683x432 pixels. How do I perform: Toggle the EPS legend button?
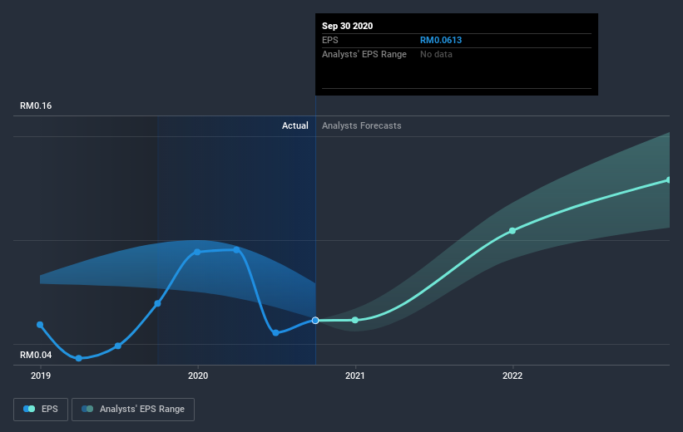tap(41, 410)
